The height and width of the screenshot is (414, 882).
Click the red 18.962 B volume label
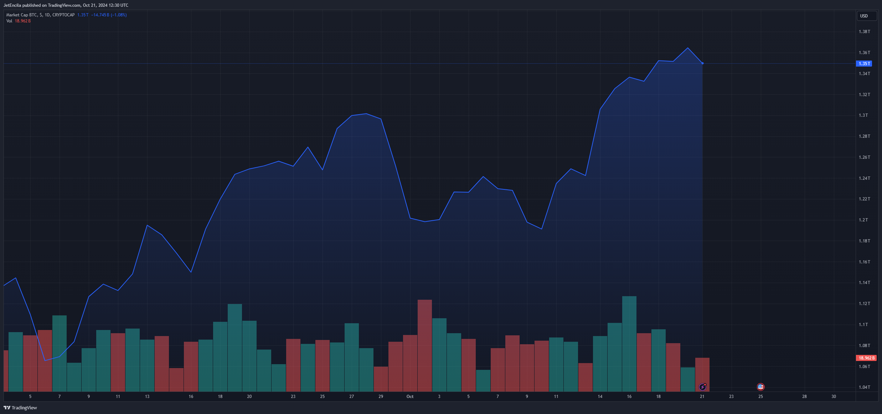pyautogui.click(x=866, y=358)
